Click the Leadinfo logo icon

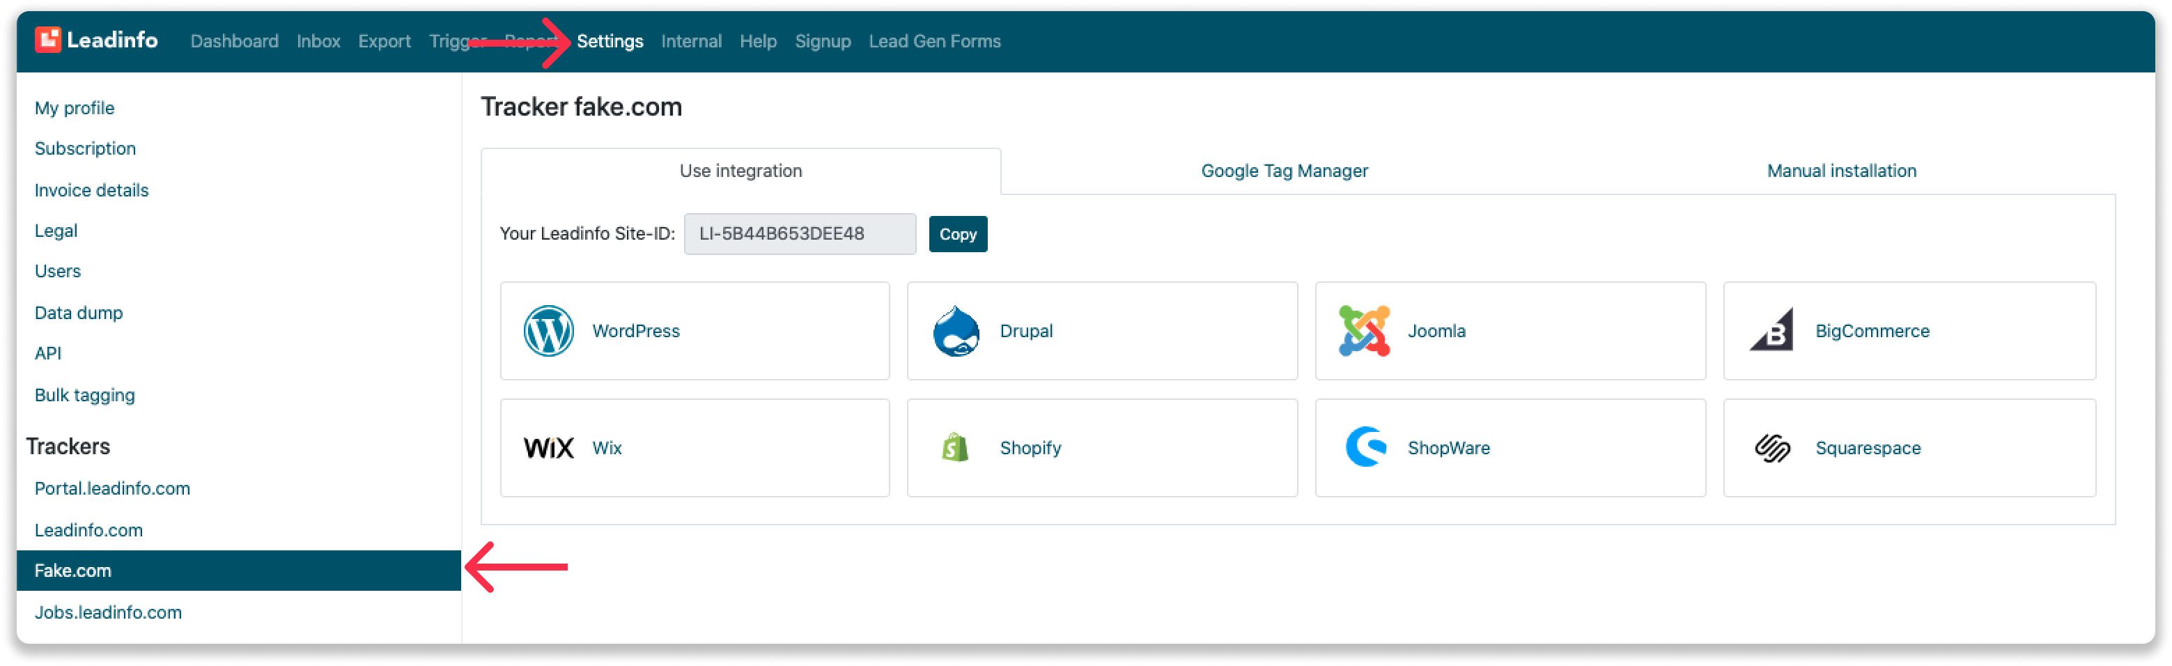(x=48, y=39)
